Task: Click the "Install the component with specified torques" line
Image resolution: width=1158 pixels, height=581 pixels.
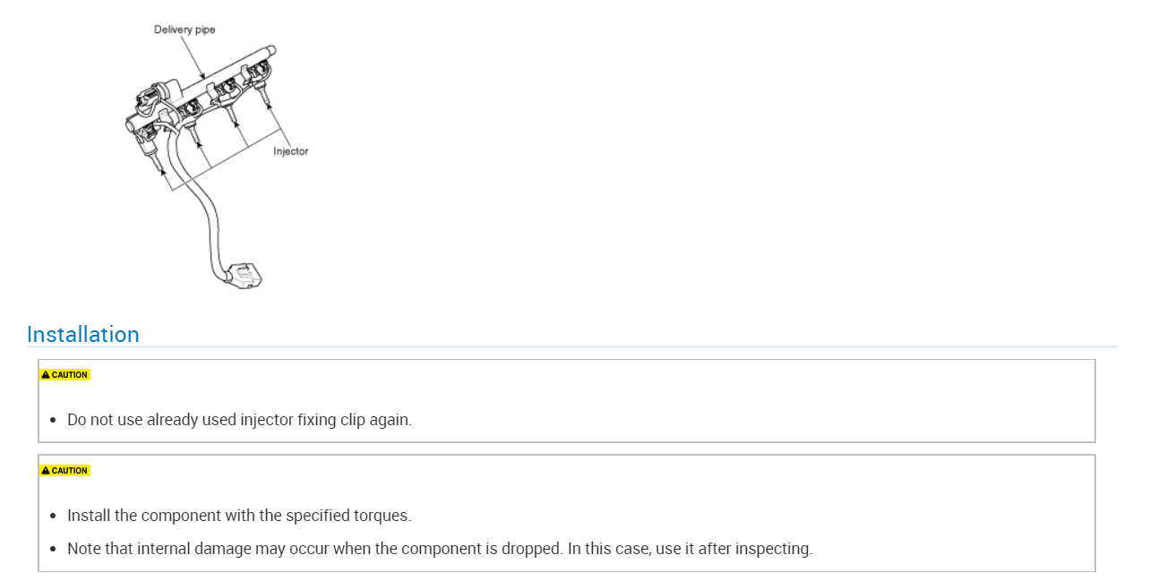Action: tap(239, 516)
